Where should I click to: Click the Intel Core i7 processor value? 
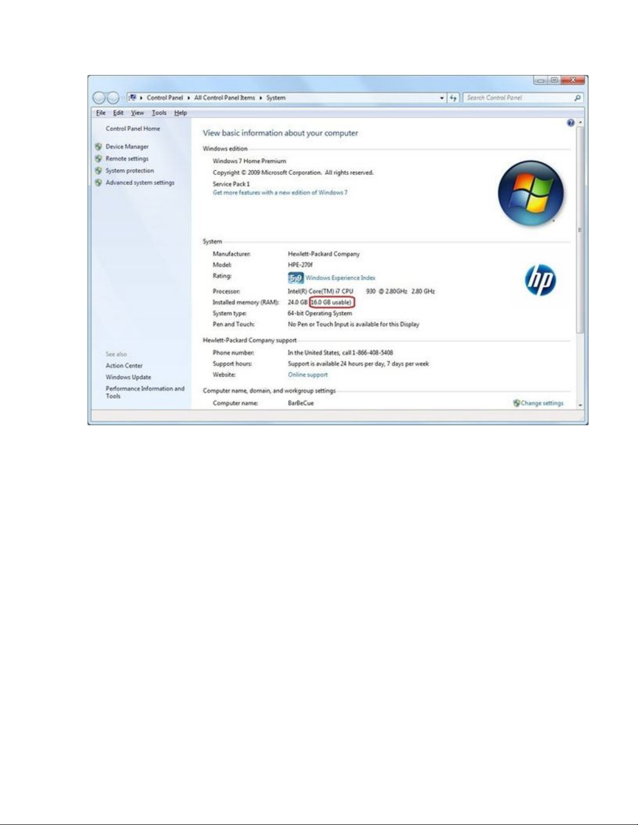tap(361, 291)
